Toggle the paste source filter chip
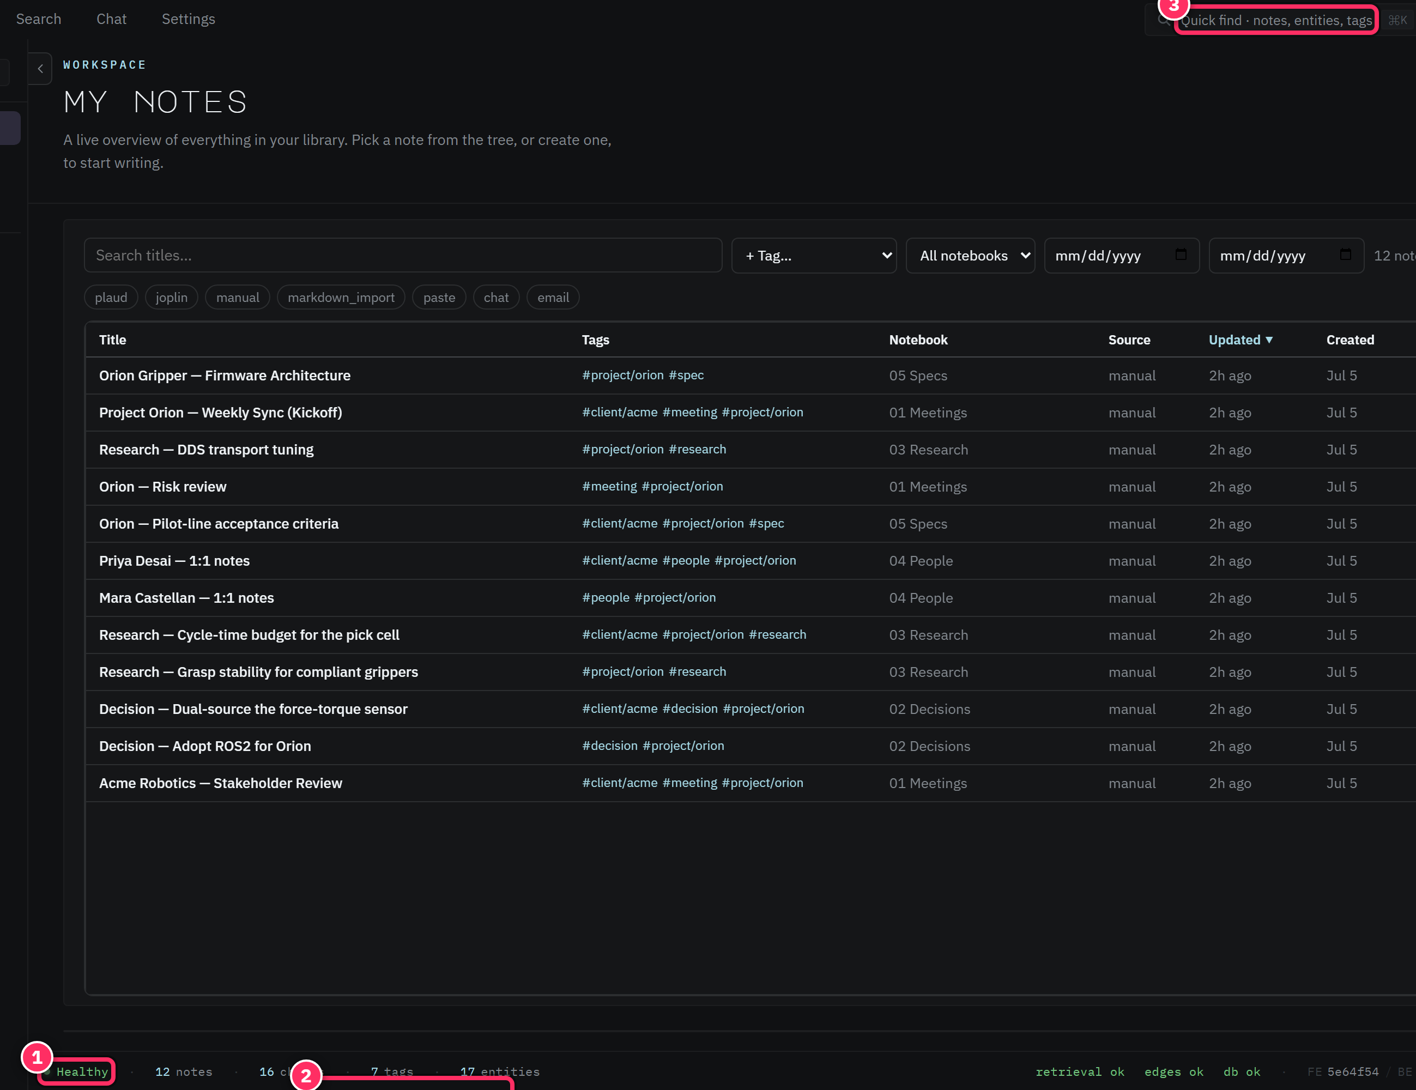The height and width of the screenshot is (1090, 1416). click(x=439, y=298)
